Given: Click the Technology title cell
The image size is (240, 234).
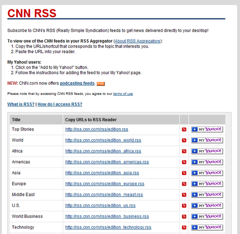Looking at the screenshot, I should click(36, 227).
